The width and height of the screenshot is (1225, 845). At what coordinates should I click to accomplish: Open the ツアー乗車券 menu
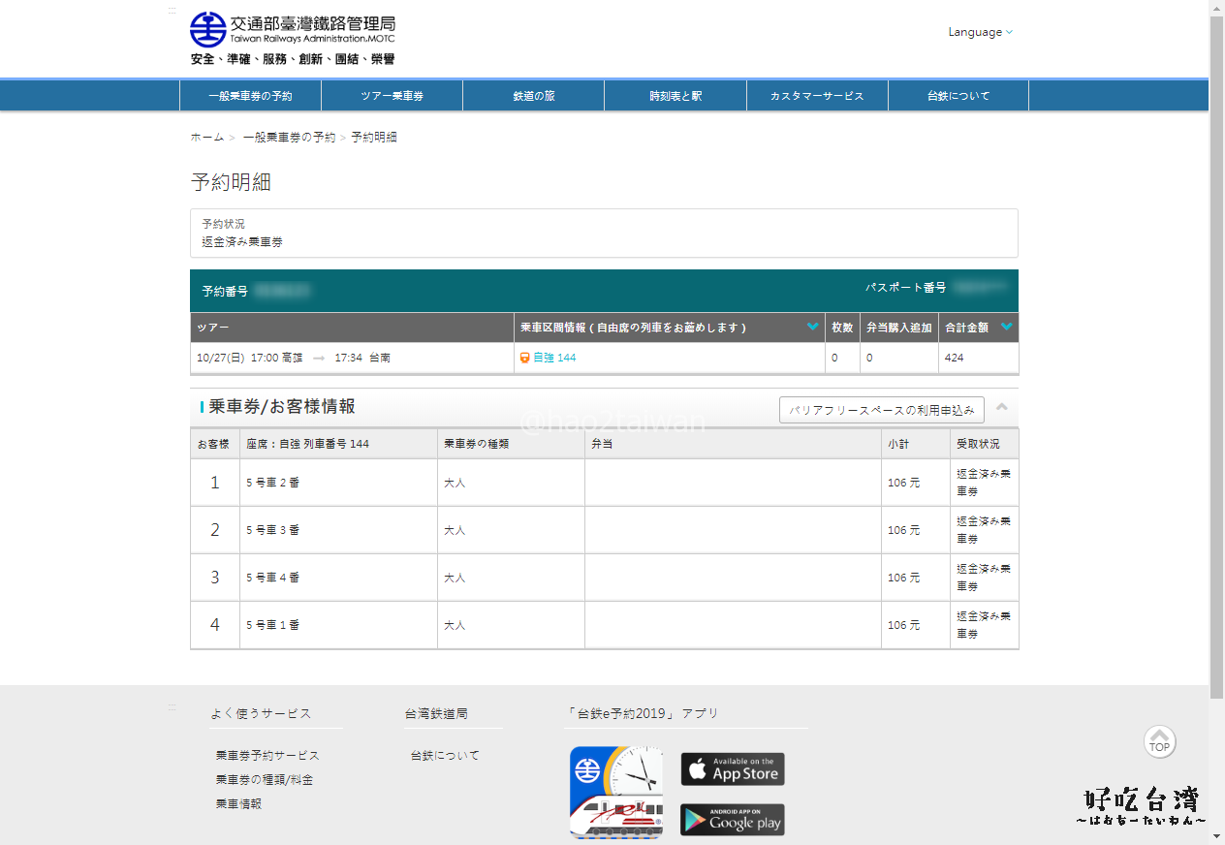[x=392, y=96]
